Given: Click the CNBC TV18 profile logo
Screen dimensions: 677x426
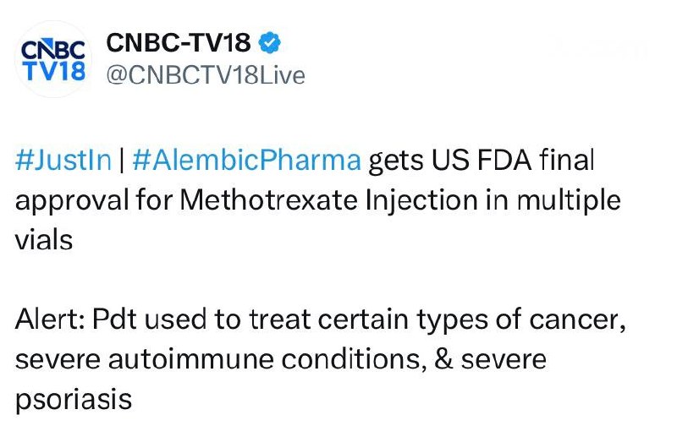Looking at the screenshot, I should click(x=52, y=59).
